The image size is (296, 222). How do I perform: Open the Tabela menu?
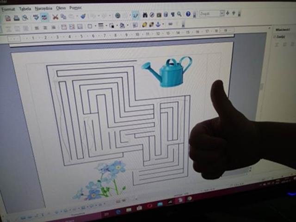pyautogui.click(x=25, y=8)
